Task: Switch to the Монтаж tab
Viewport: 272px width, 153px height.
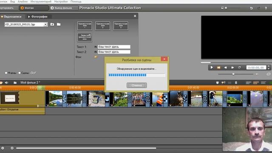Action: [34, 8]
